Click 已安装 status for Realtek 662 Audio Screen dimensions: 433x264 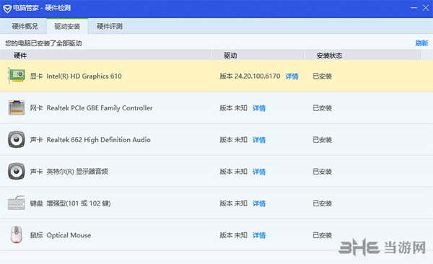323,140
